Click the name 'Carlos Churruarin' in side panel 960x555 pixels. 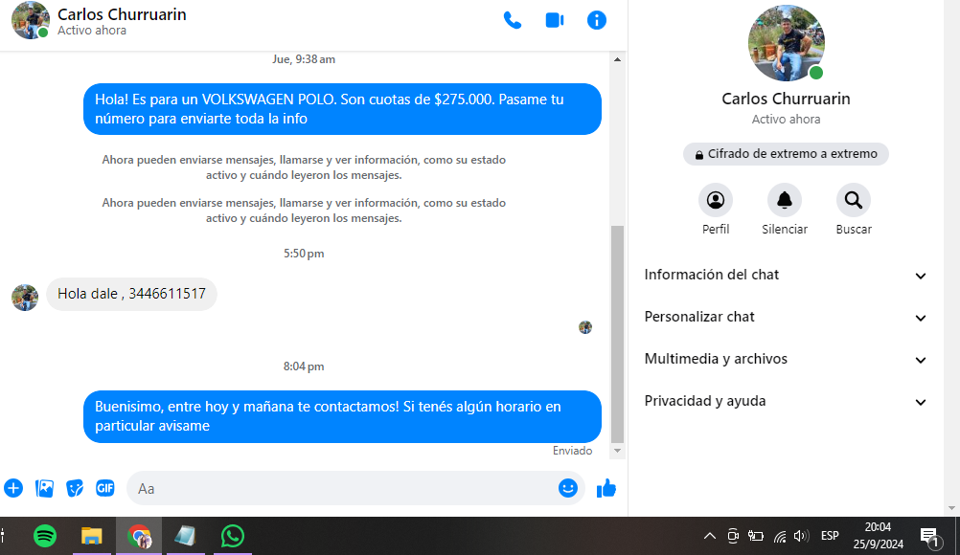coord(786,99)
